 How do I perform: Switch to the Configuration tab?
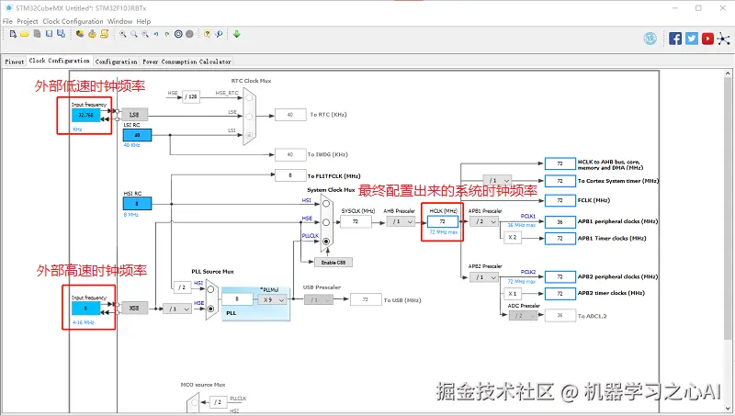point(117,62)
